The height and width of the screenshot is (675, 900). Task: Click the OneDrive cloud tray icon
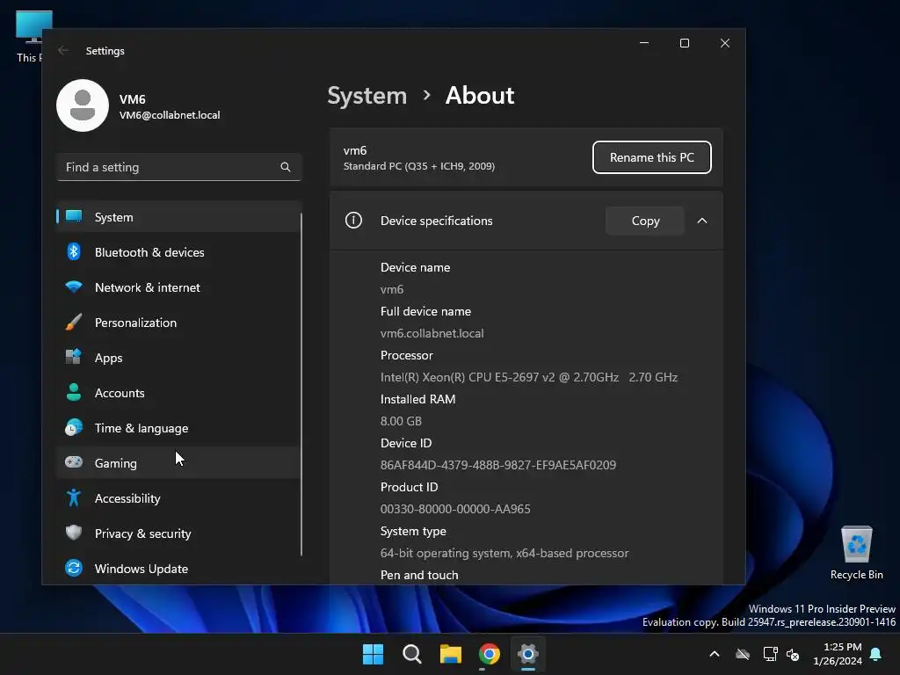pyautogui.click(x=743, y=654)
